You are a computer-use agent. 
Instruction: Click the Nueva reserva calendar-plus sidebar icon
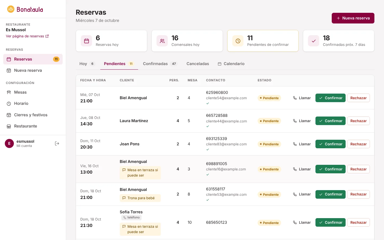point(9,70)
